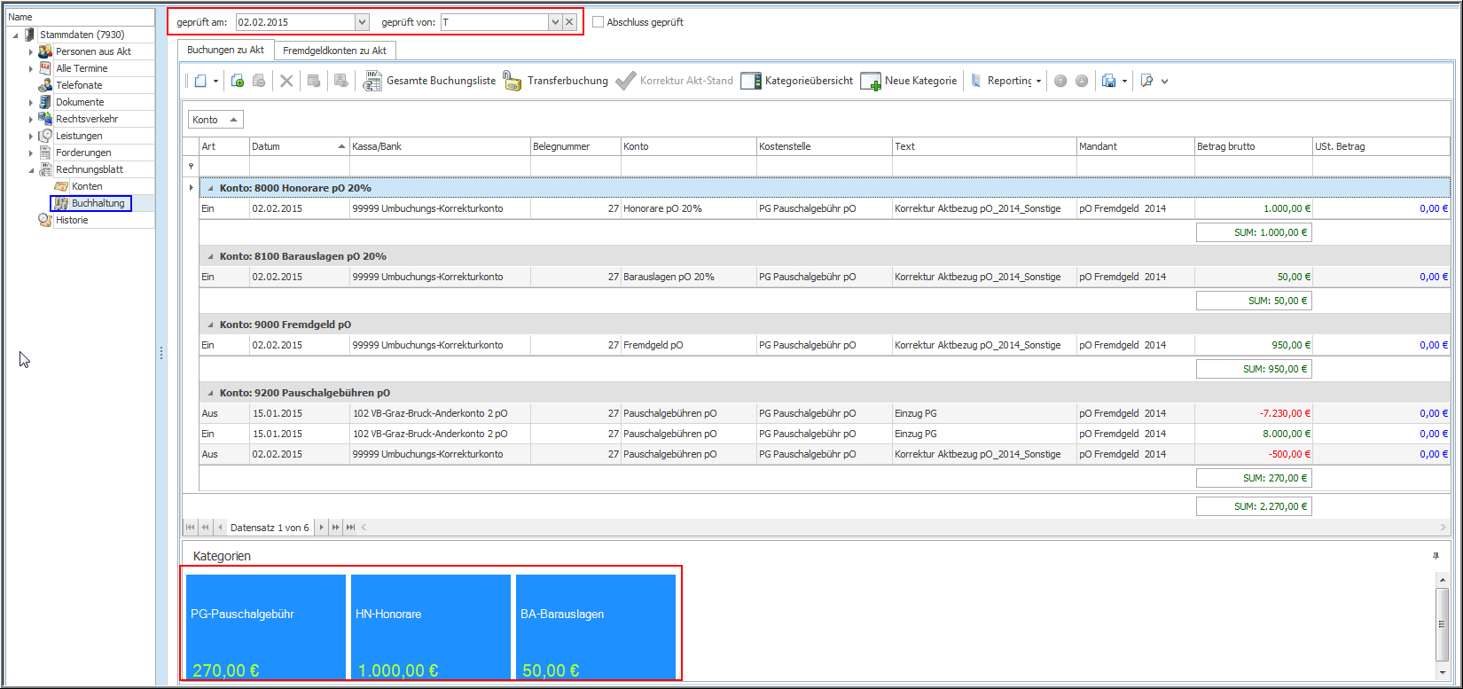1463x689 pixels.
Task: Jump to the last record in navigator
Action: (x=351, y=528)
